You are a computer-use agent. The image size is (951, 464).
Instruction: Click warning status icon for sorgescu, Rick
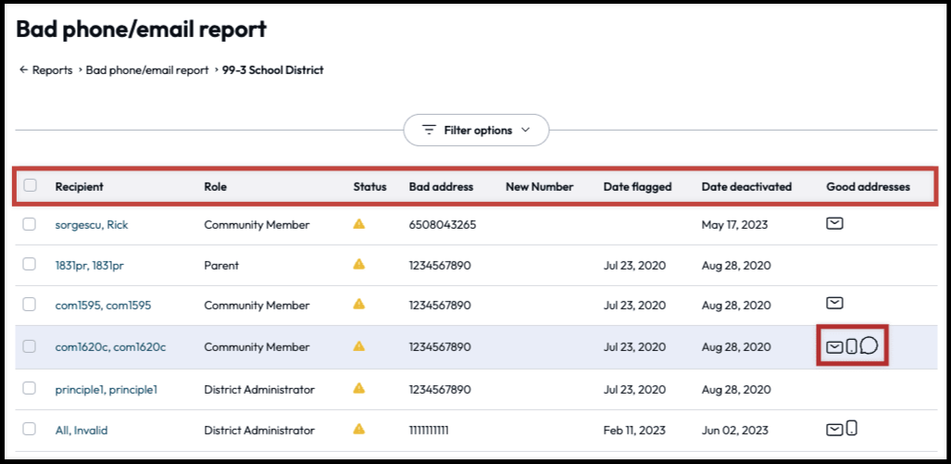pyautogui.click(x=359, y=224)
